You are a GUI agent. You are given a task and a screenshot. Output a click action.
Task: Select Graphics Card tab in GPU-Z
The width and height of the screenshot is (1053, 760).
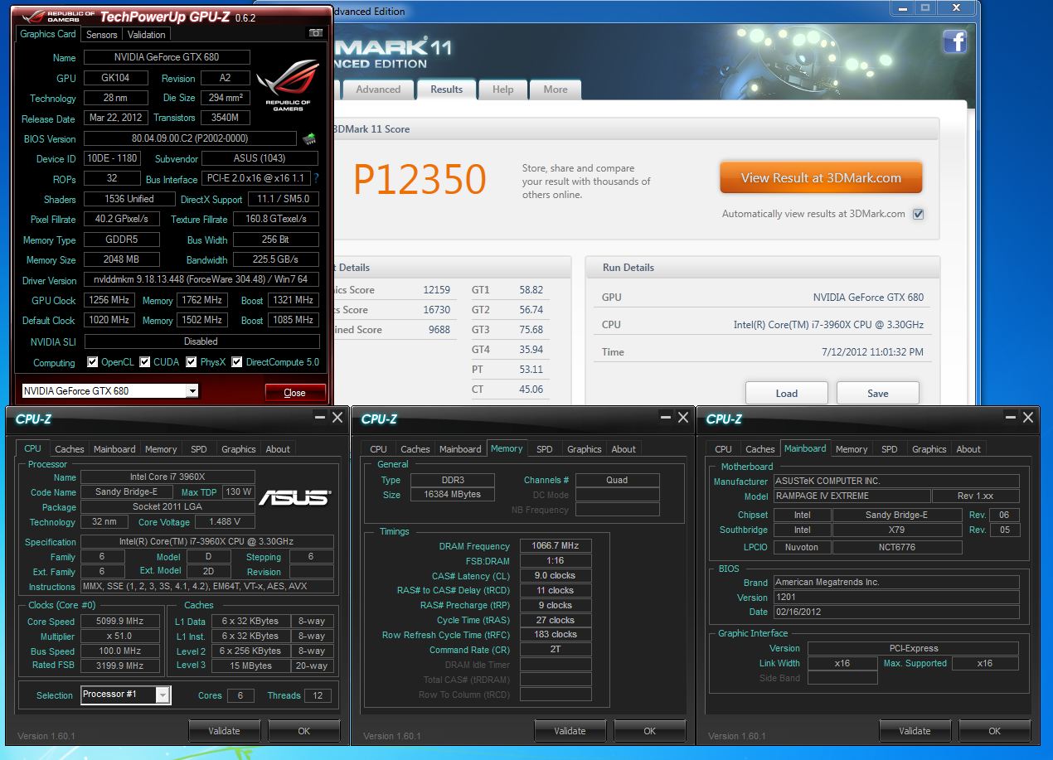(48, 34)
